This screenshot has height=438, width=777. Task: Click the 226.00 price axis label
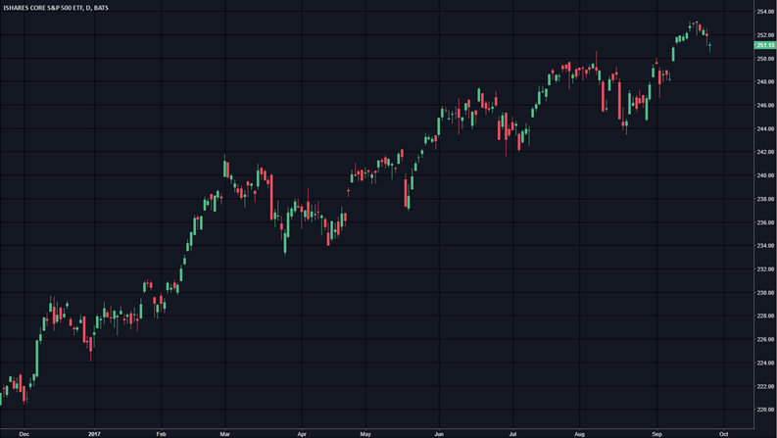tap(765, 339)
